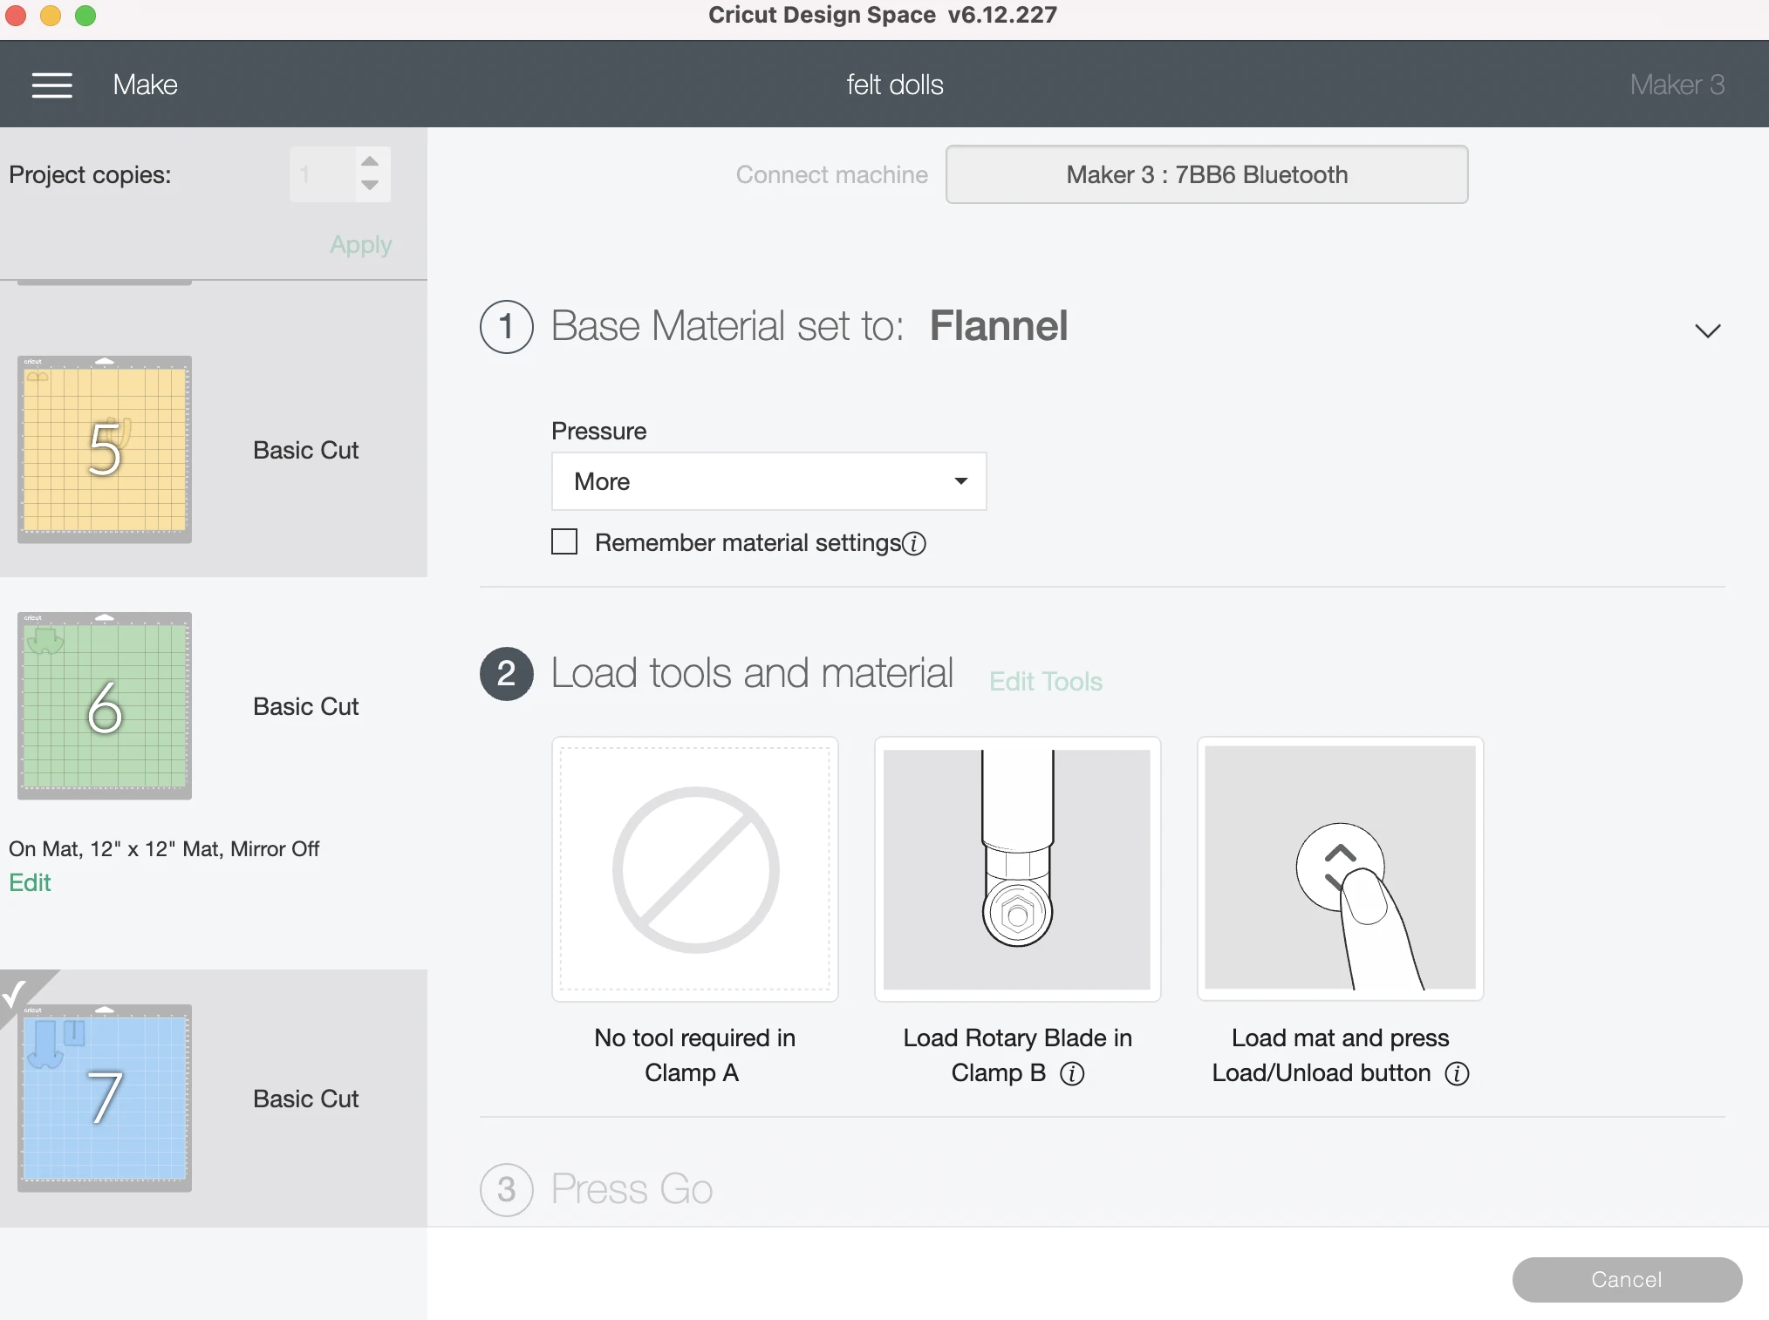Viewport: 1769px width, 1320px height.
Task: Click the info icon next to Clamp B
Action: (1072, 1073)
